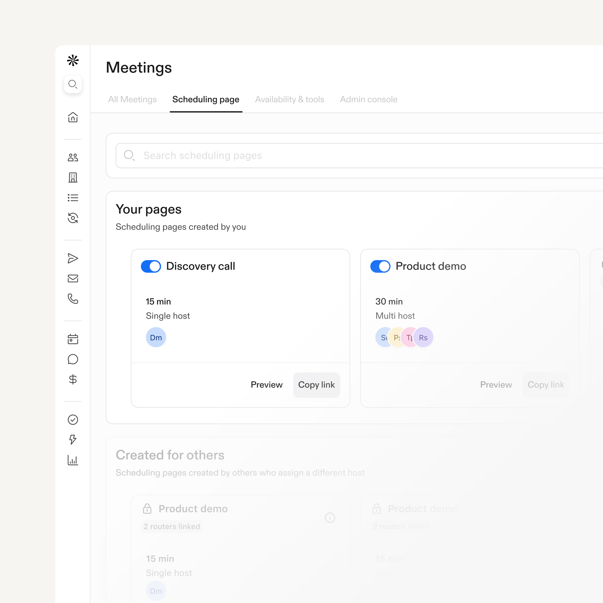Open the Contacts (people) icon
This screenshot has height=603, width=603.
click(x=73, y=158)
